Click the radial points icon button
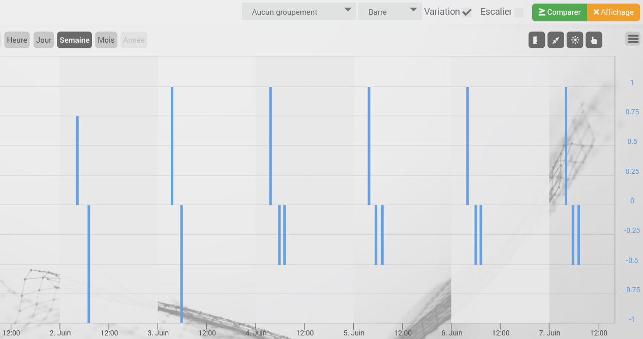 (575, 40)
